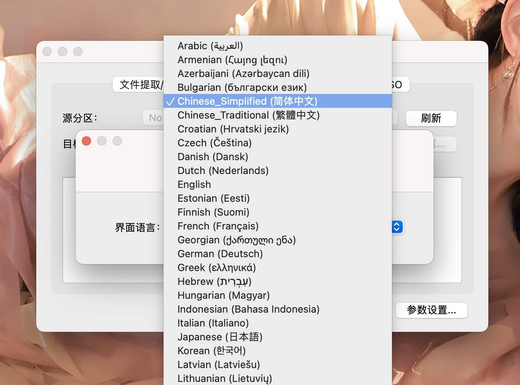Select Italian (Italiano) language option

[x=213, y=323]
